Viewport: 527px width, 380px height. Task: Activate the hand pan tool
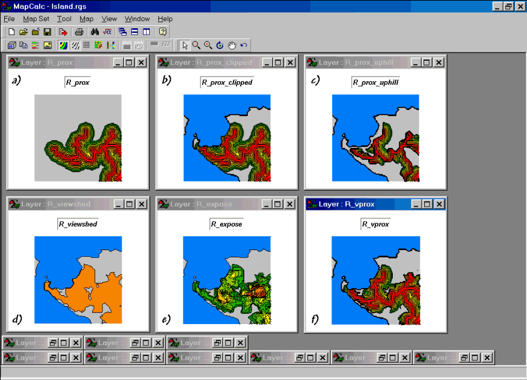click(232, 45)
